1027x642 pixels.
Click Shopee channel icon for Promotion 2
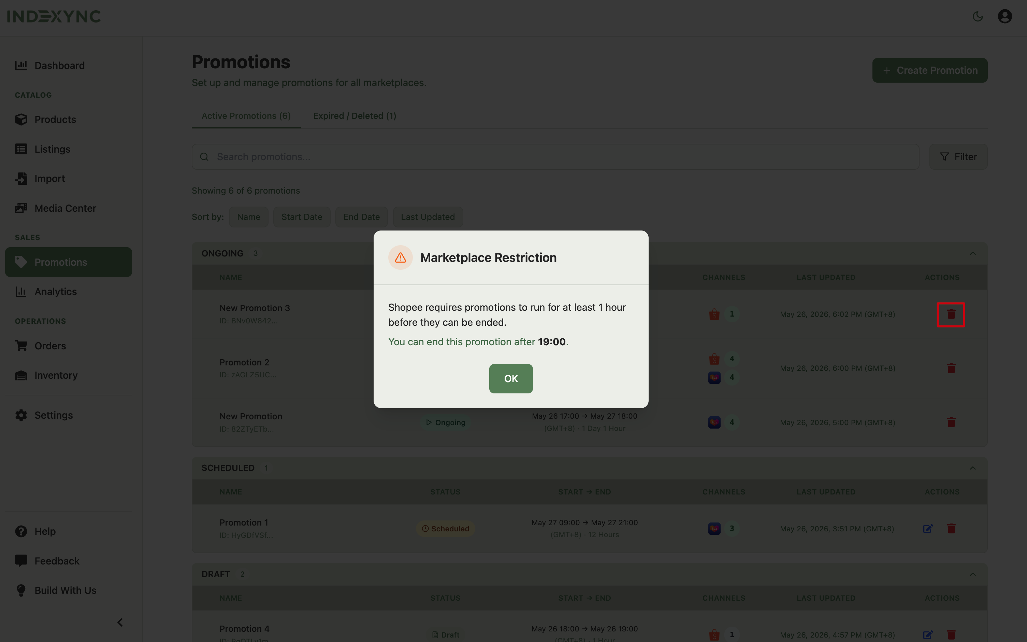(714, 359)
